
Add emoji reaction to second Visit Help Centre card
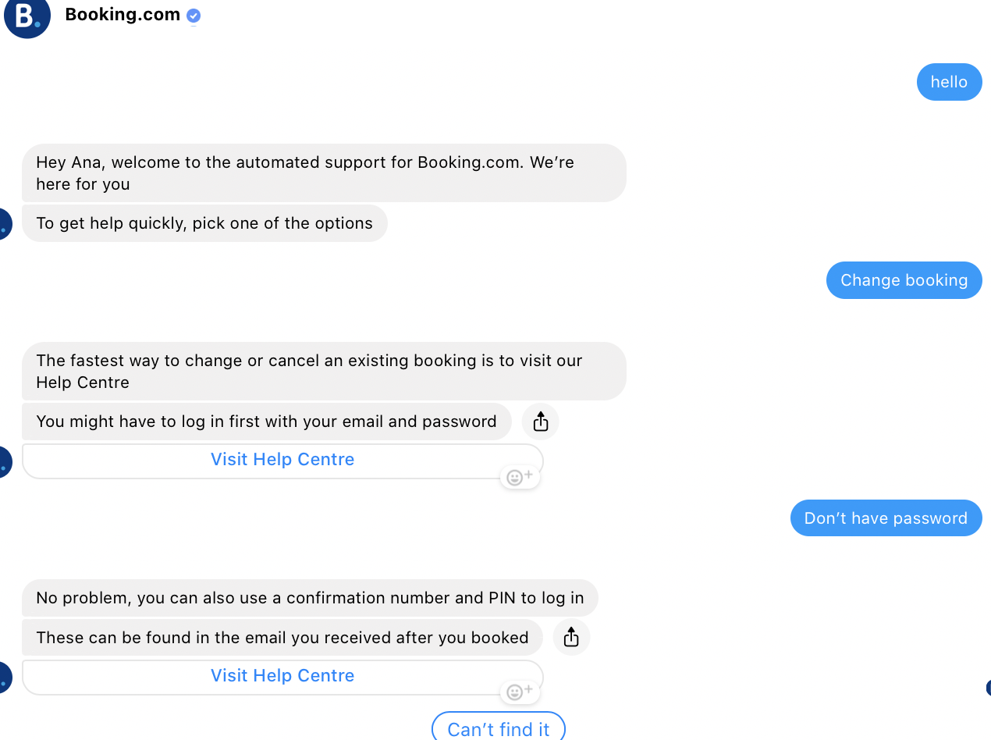click(x=520, y=692)
